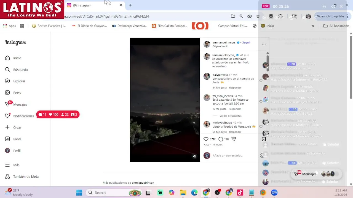Click the page vertical scrollbar
353x198 pixels.
[x=351, y=67]
